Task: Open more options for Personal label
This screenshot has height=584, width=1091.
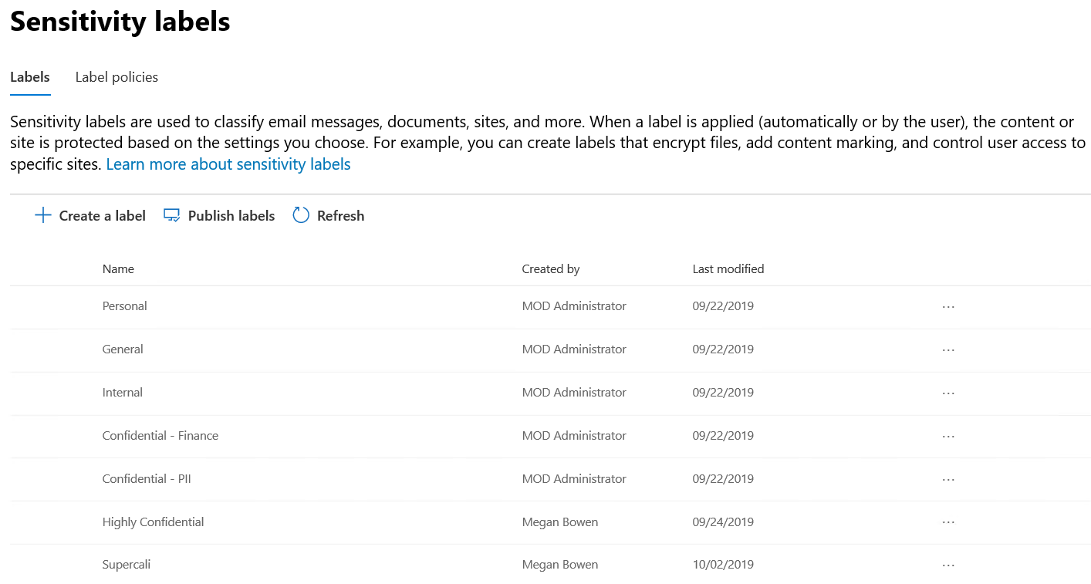Action: pos(948,306)
